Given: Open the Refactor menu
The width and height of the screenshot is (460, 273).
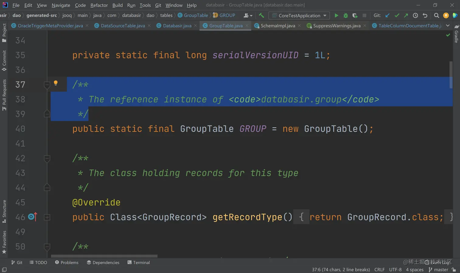Looking at the screenshot, I should (x=99, y=5).
